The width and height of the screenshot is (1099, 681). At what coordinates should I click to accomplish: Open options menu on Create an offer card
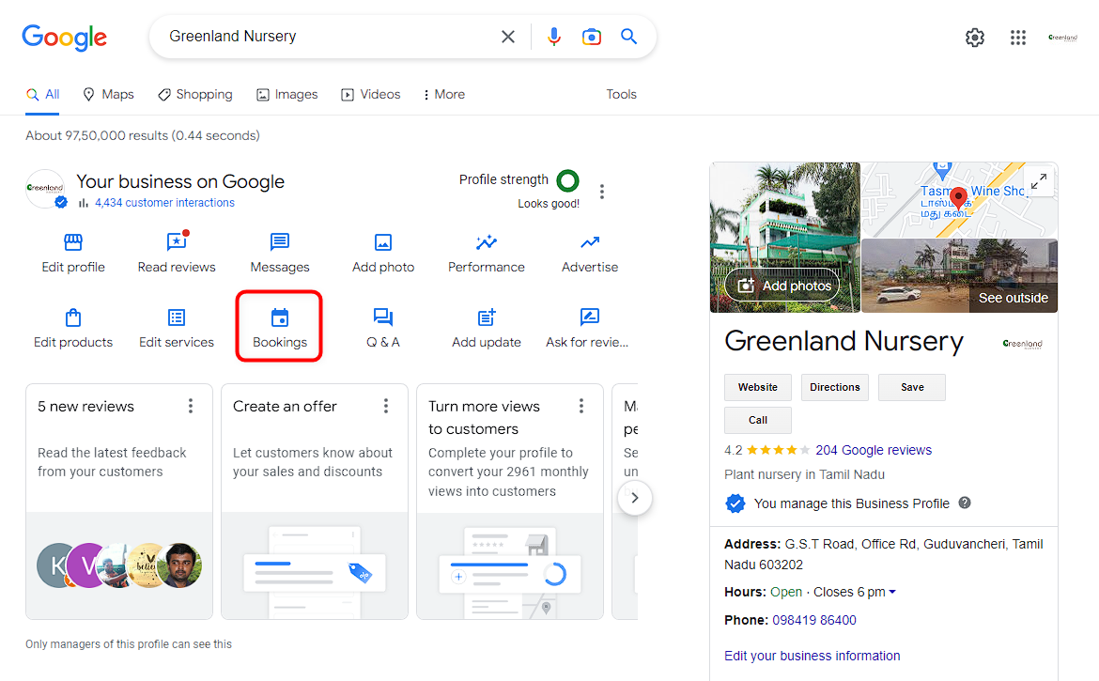385,407
